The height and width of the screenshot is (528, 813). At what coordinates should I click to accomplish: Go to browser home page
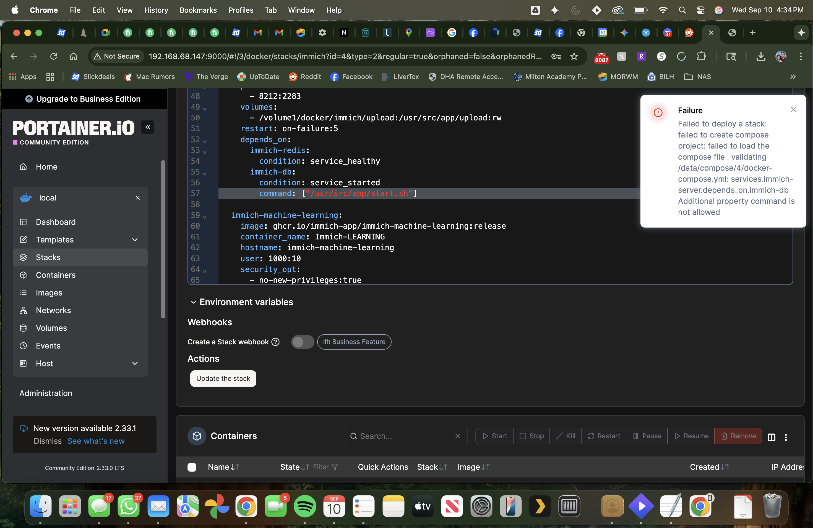[74, 56]
